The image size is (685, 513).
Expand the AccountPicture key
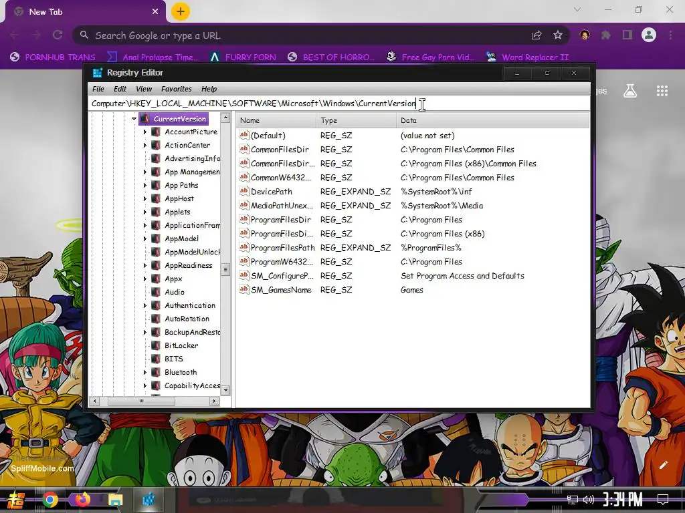(x=145, y=132)
